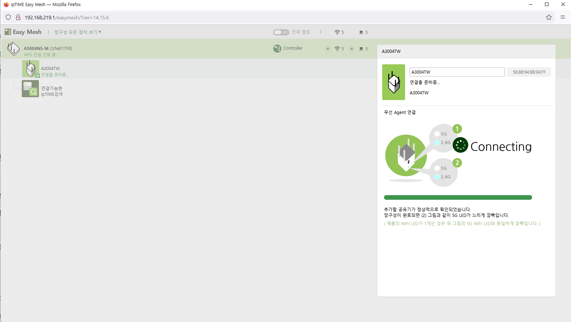
Task: Click the Connecting status text
Action: [x=501, y=147]
